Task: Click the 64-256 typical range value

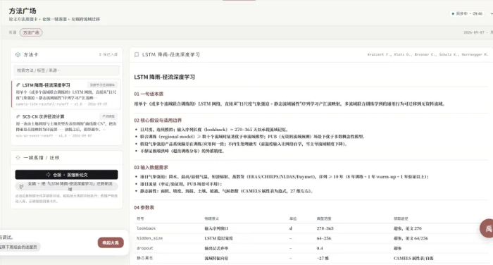Action: pos(323,238)
